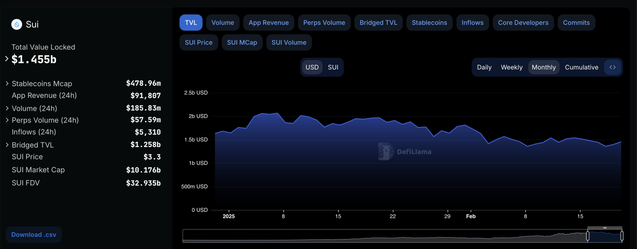Viewport: 637px width, 249px height.
Task: Expand the Stablecoins Mcap row
Action: (x=7, y=84)
